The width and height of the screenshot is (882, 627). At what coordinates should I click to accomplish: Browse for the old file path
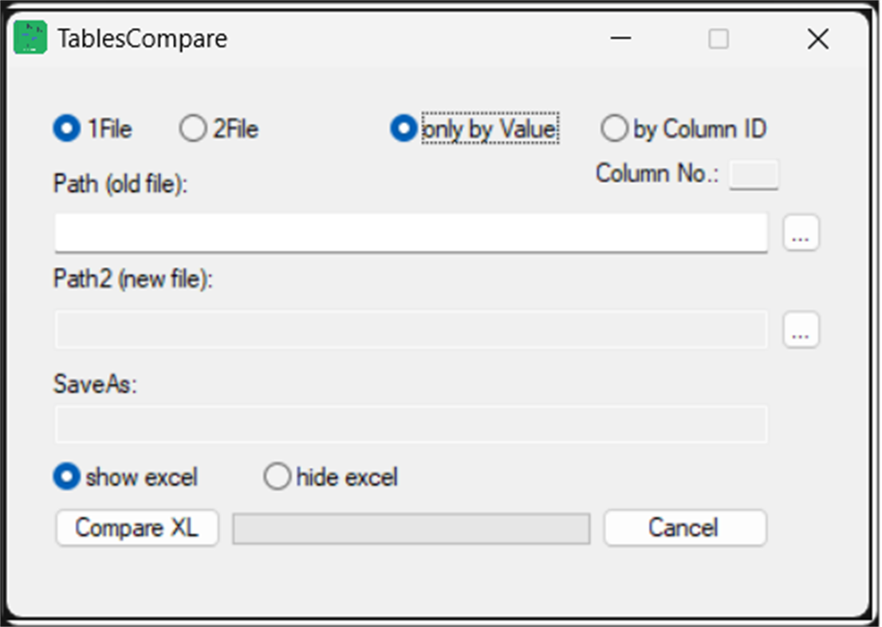click(801, 233)
